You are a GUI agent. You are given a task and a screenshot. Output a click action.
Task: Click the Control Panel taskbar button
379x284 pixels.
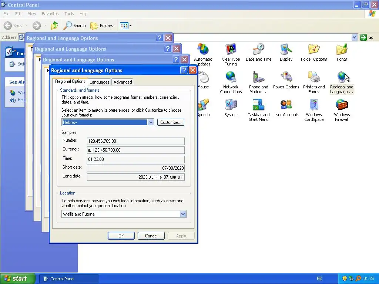[68, 279]
